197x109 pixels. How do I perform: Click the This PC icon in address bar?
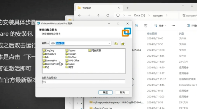(x=118, y=15)
